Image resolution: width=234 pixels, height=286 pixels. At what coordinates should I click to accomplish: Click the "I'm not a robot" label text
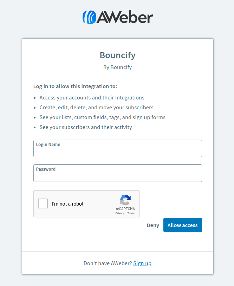click(67, 204)
